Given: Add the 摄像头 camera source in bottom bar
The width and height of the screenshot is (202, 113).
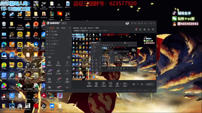Looking at the screenshot, I should [96, 84].
